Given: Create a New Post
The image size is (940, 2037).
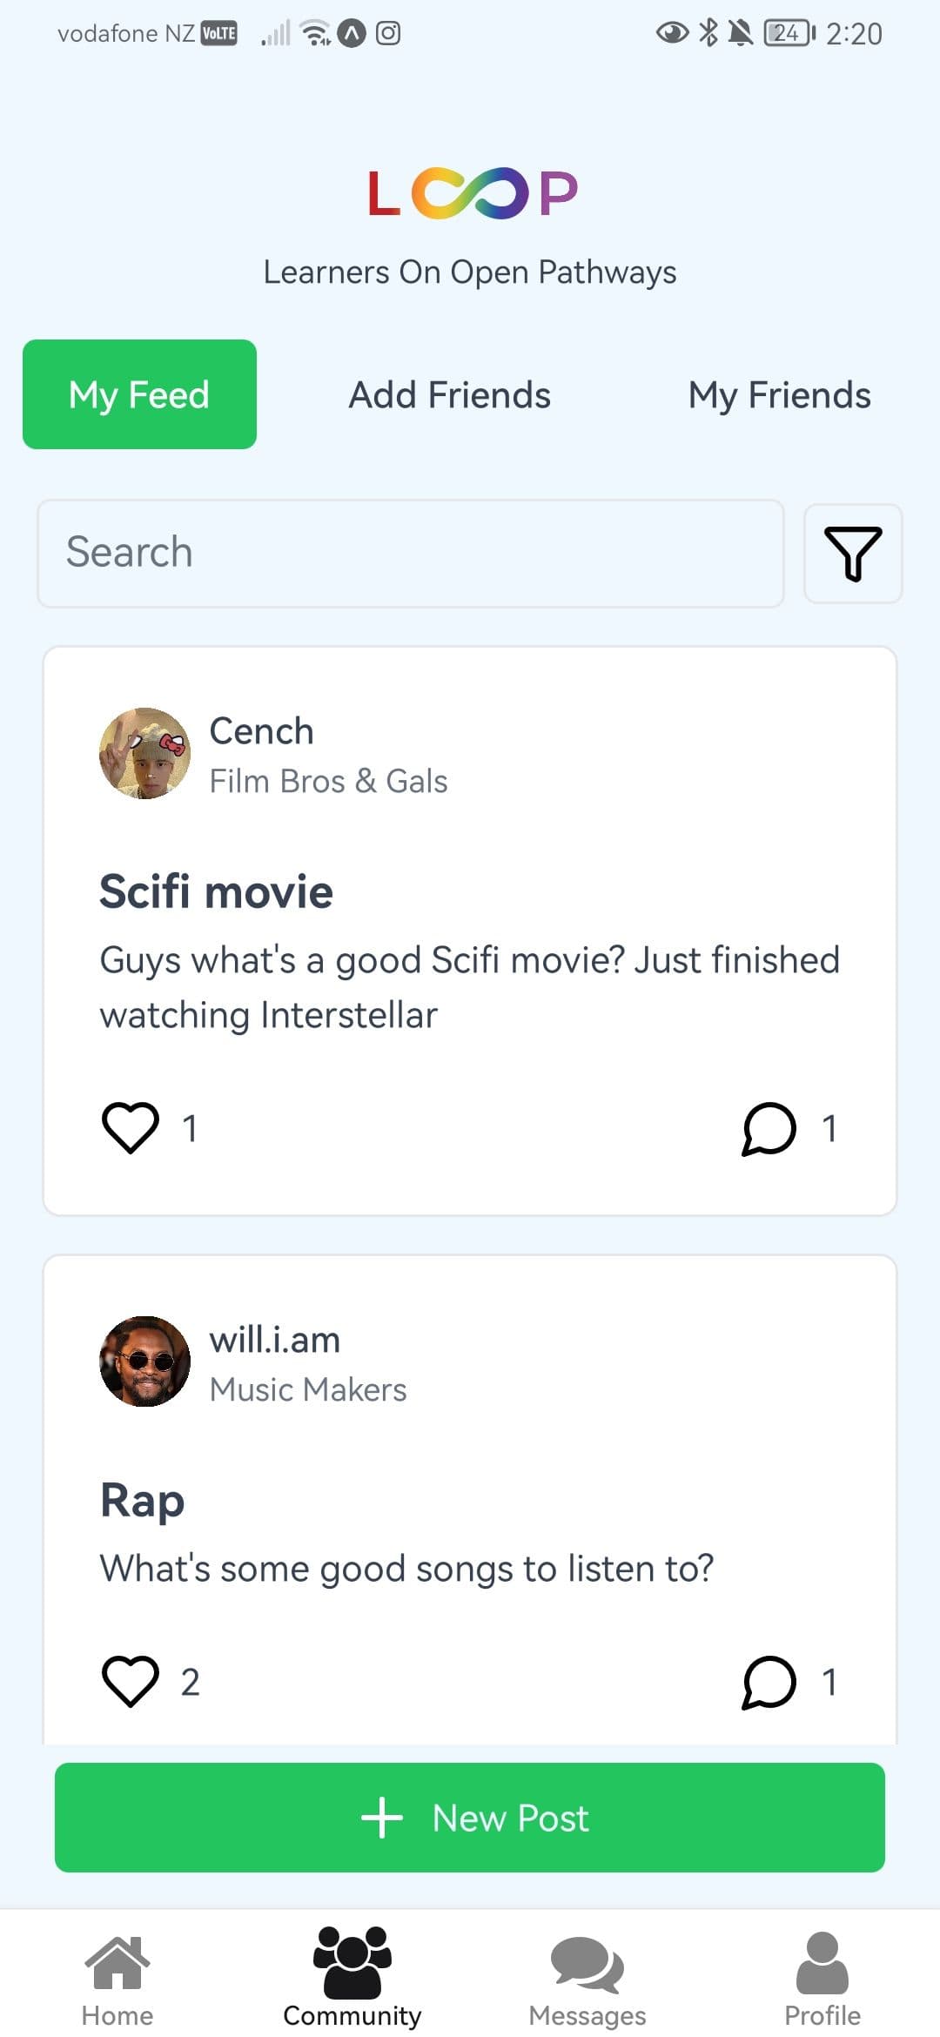Looking at the screenshot, I should [470, 1818].
